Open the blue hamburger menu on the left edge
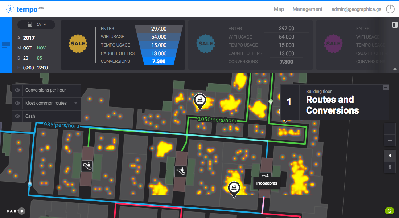The image size is (399, 218). (x=5, y=44)
